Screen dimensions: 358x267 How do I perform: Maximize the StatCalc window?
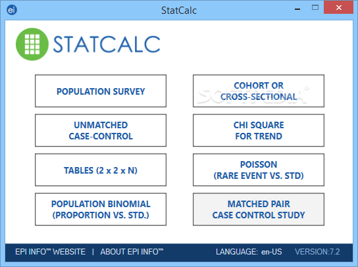coord(315,7)
